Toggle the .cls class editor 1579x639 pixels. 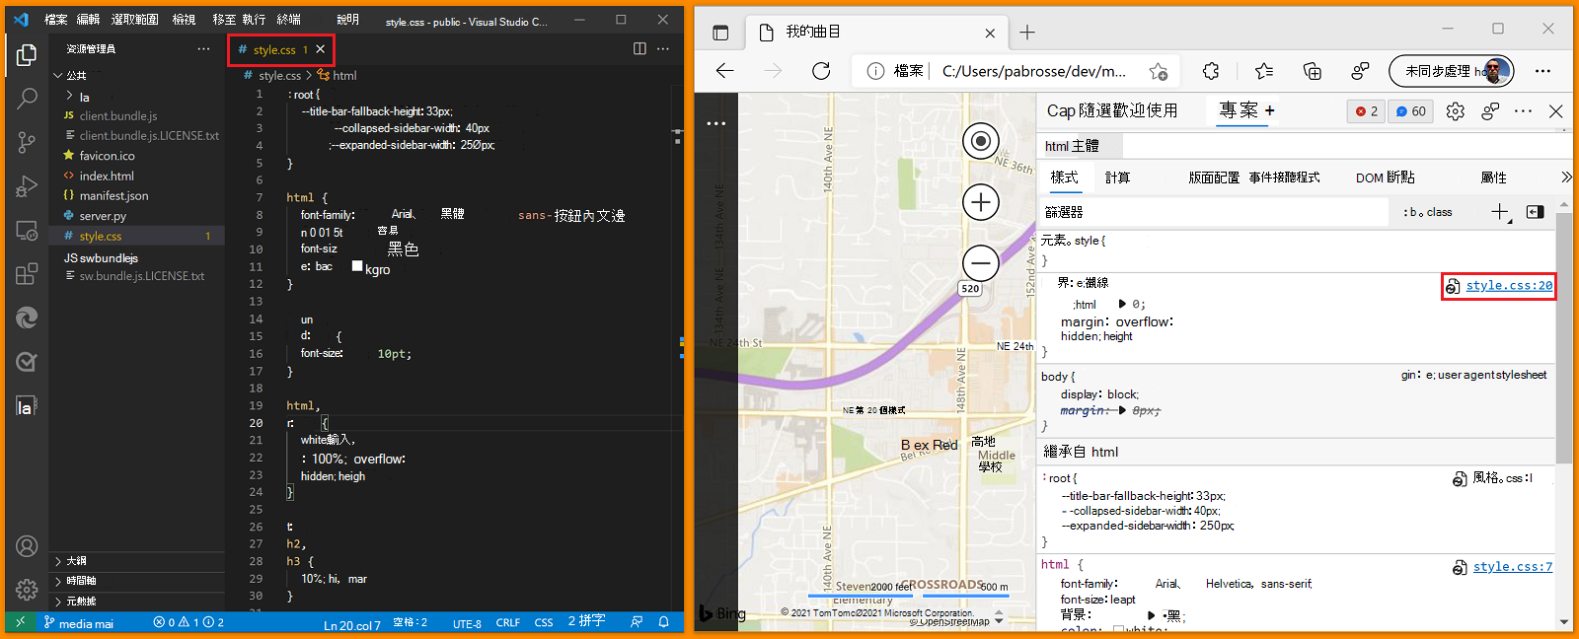click(1439, 212)
